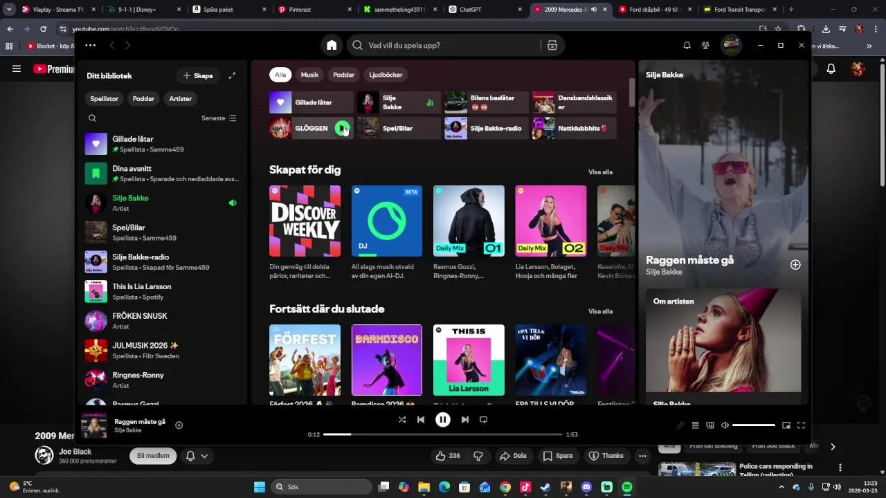The width and height of the screenshot is (886, 498).
Task: Add current track to Liked Songs in player bar
Action: point(179,425)
